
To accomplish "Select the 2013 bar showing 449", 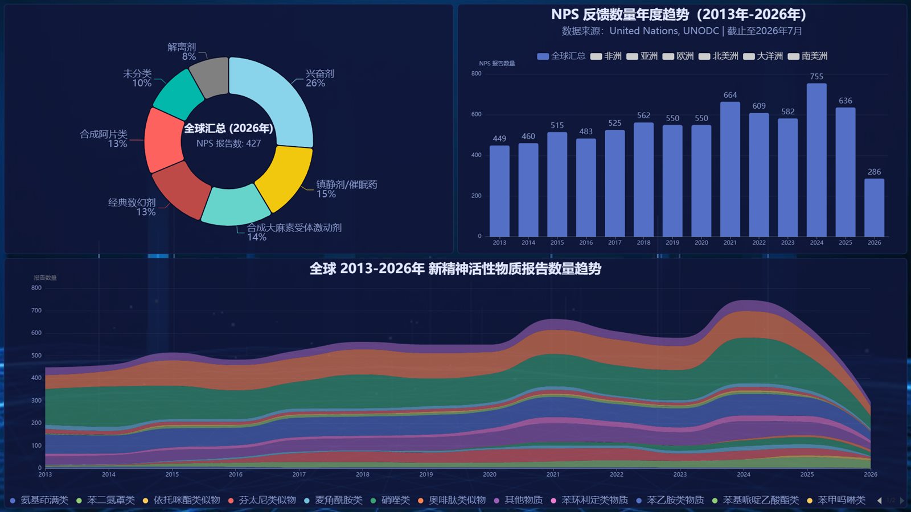I will tap(499, 191).
